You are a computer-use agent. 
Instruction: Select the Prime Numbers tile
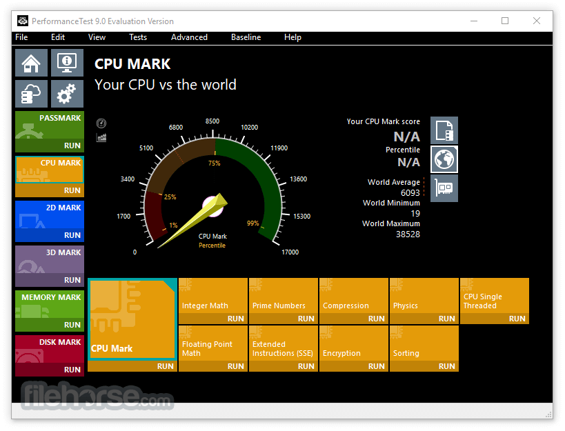tap(284, 296)
